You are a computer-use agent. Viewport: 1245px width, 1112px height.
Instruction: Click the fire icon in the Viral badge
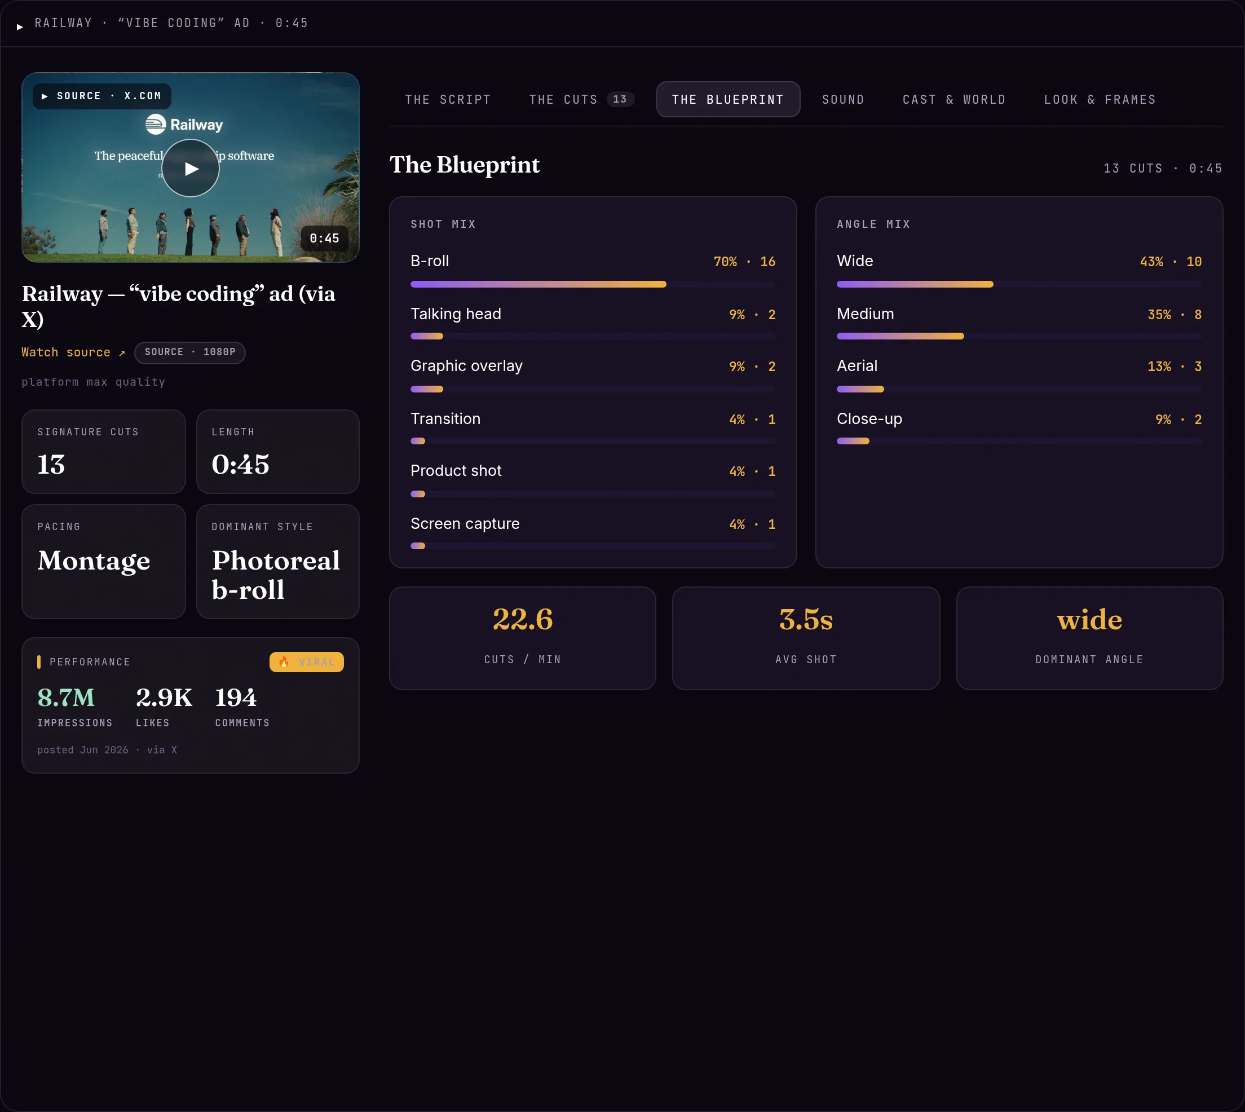click(x=284, y=661)
